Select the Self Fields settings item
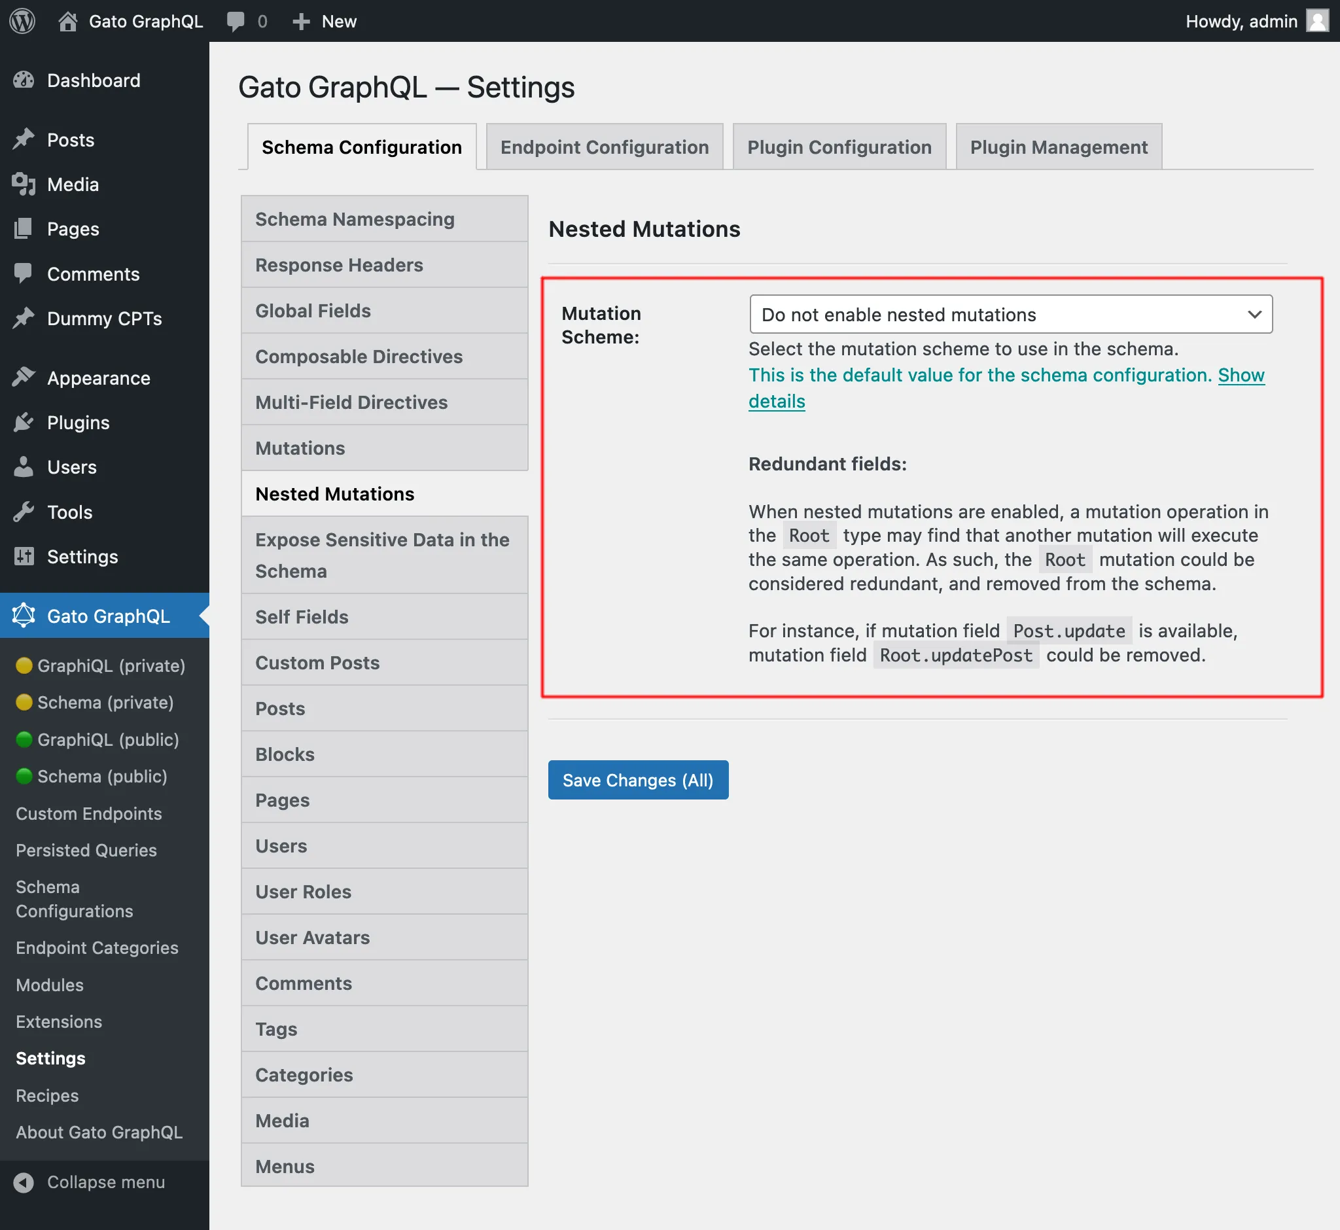Screen dimensions: 1340x1230 [x=384, y=617]
